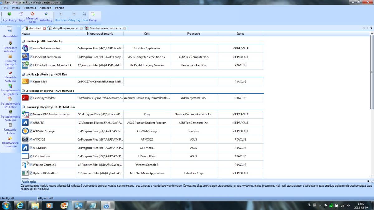Viewport: 374px width, 210px height.
Task: Open Narzędzia Systemu in sidebar
Action: (10, 77)
